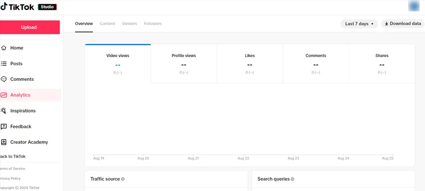Click the Home house icon
This screenshot has height=191, width=425.
point(3,48)
